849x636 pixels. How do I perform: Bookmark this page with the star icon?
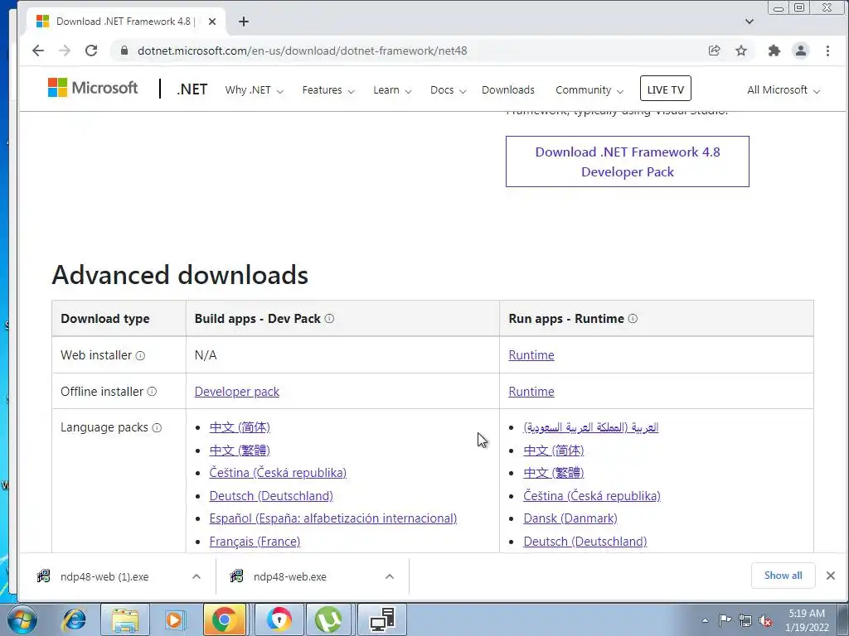click(x=741, y=51)
